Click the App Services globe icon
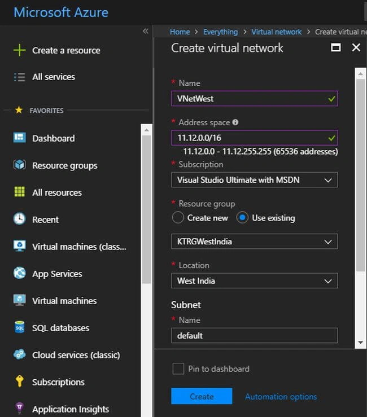This screenshot has width=367, height=417. pyautogui.click(x=19, y=273)
